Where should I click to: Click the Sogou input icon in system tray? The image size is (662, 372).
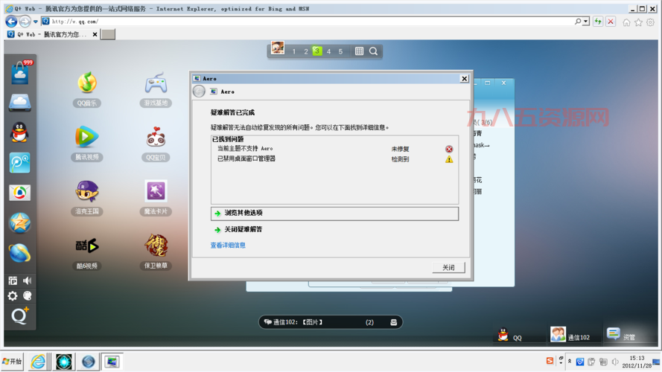[x=550, y=361]
